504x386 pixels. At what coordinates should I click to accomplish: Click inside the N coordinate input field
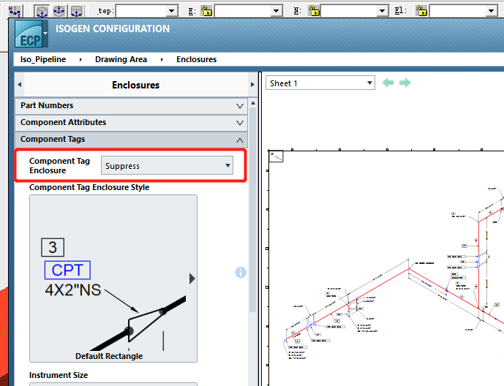[349, 11]
